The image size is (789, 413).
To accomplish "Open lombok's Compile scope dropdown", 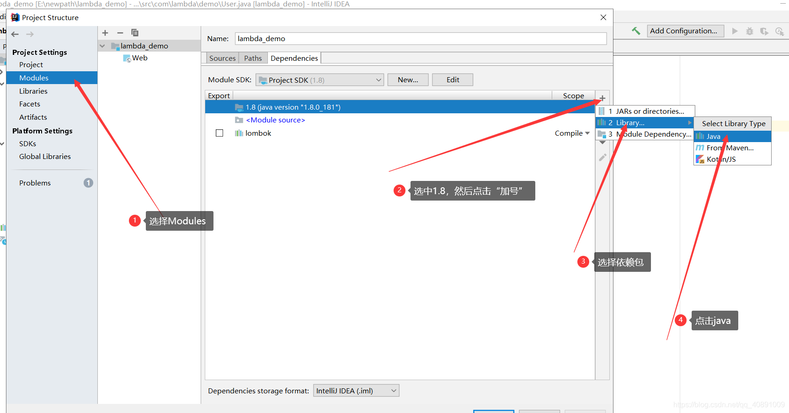I will point(572,133).
